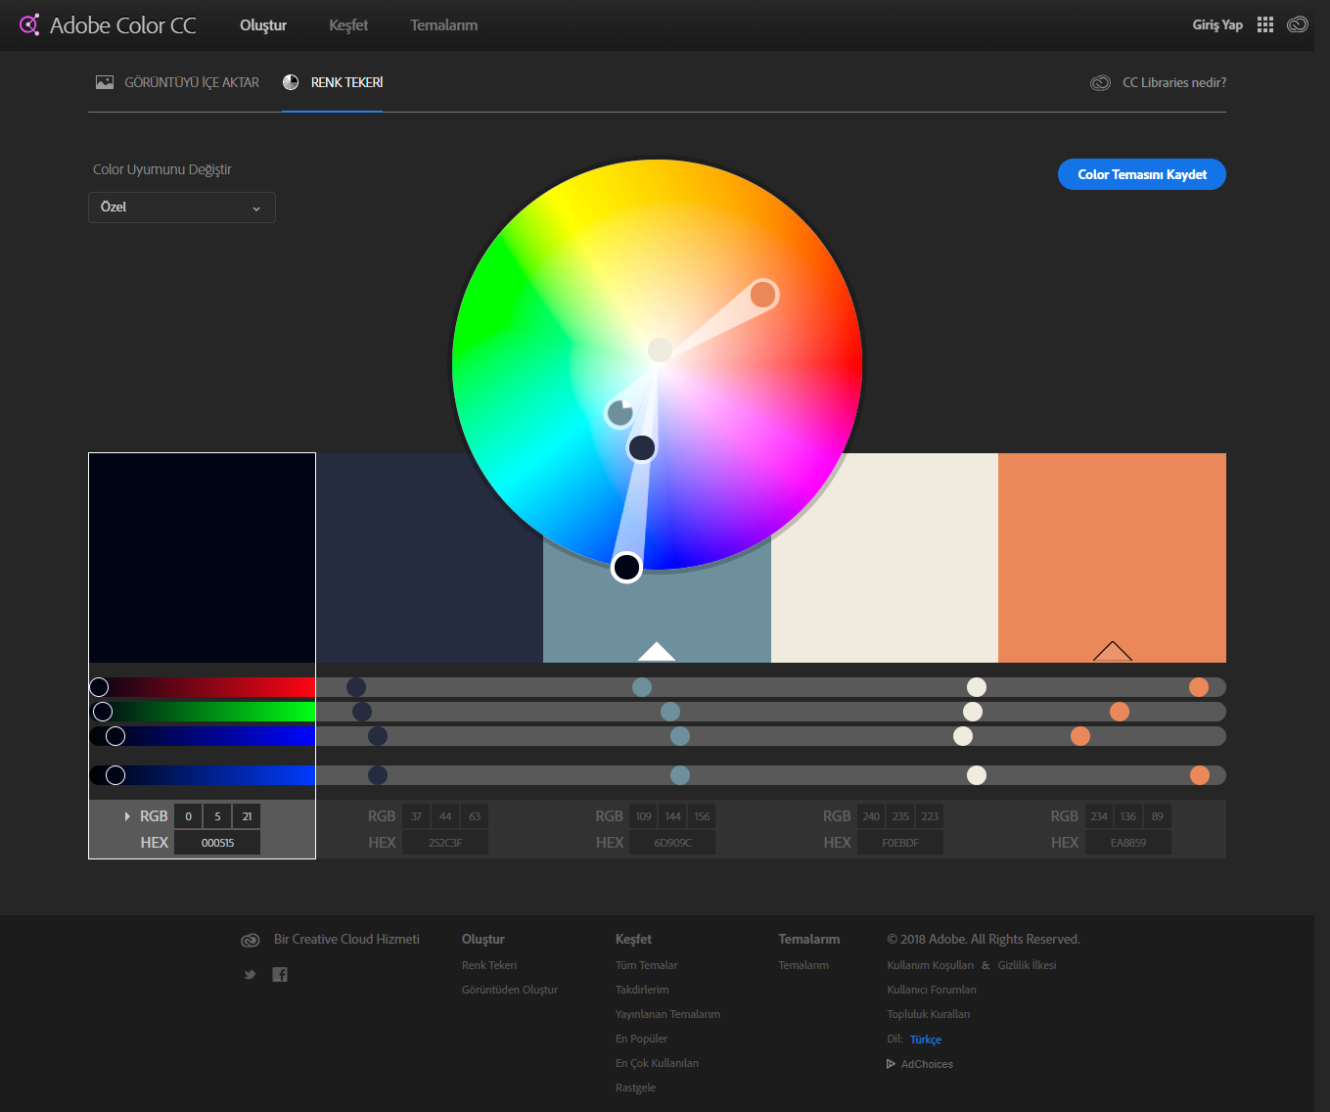Image resolution: width=1330 pixels, height=1112 pixels.
Task: Click the blue channel slider knob
Action: 115,736
